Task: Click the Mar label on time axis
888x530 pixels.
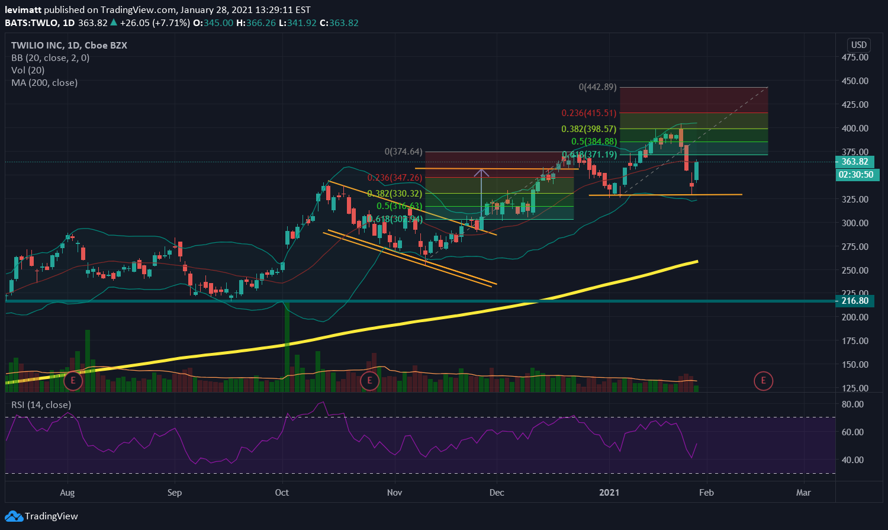Action: (x=803, y=493)
